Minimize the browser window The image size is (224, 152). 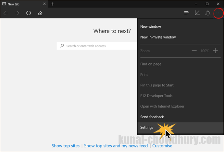tap(196, 4)
